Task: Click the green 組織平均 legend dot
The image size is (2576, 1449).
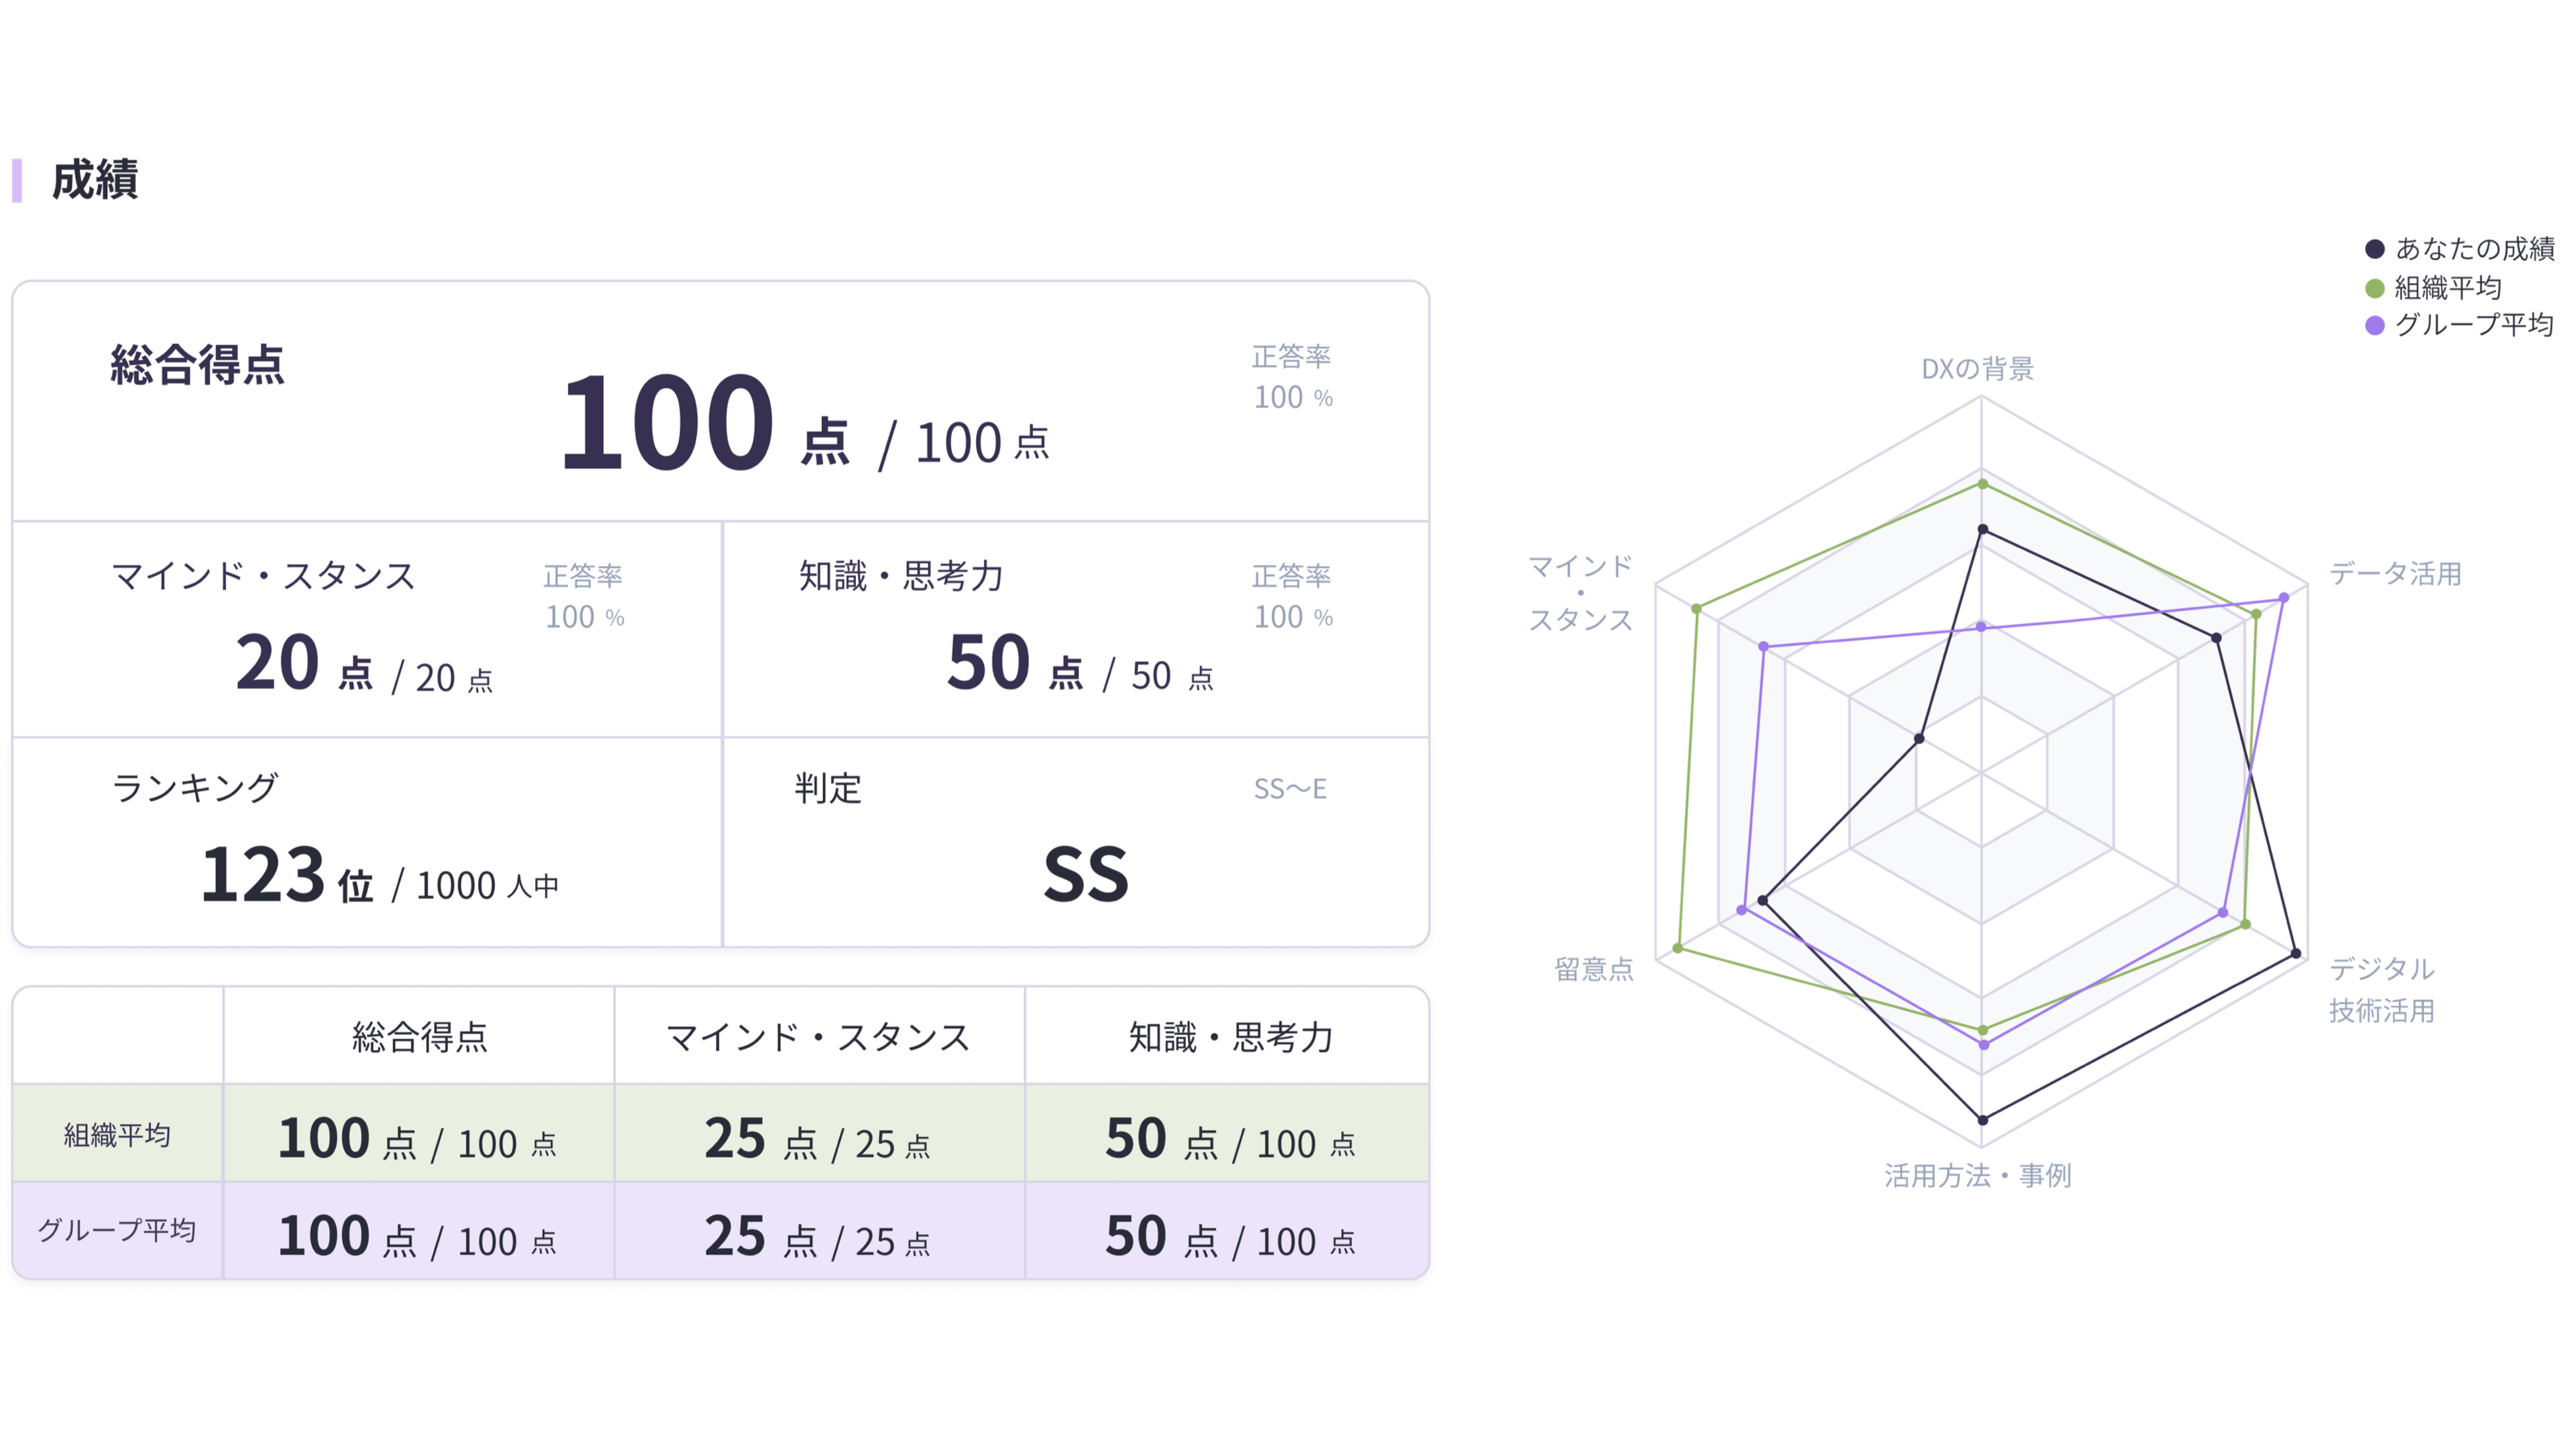Action: [x=2374, y=289]
